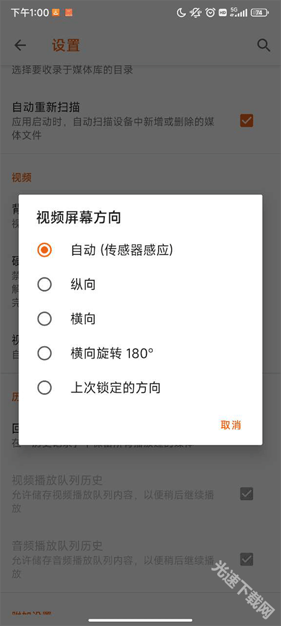The height and width of the screenshot is (626, 281).
Task: Open the settings search magnifier icon
Action: (263, 45)
